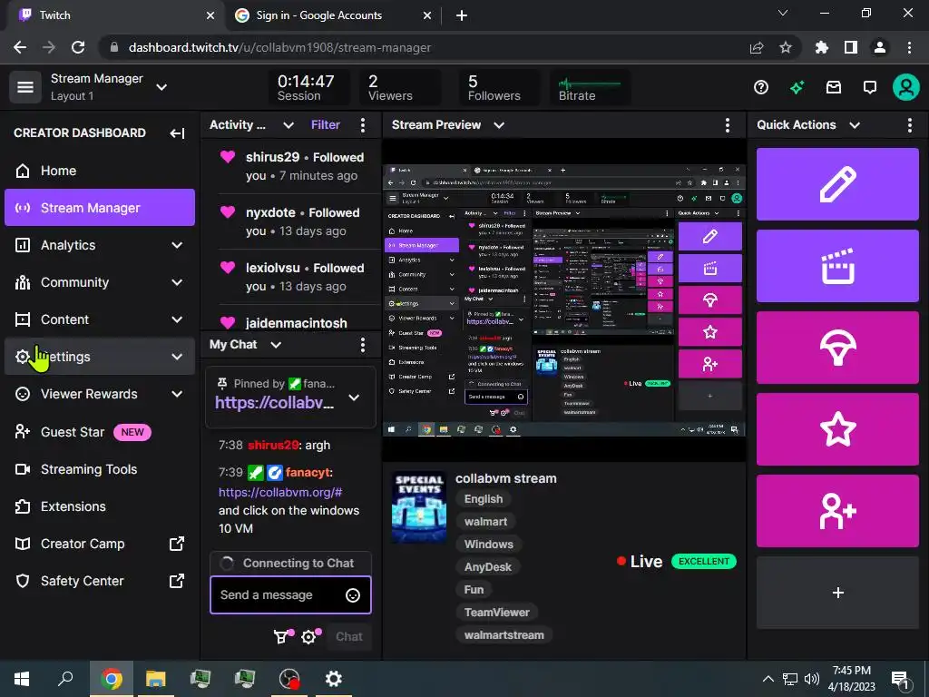Expand the pinned chat message
Viewport: 929px width, 697px height.
point(354,398)
